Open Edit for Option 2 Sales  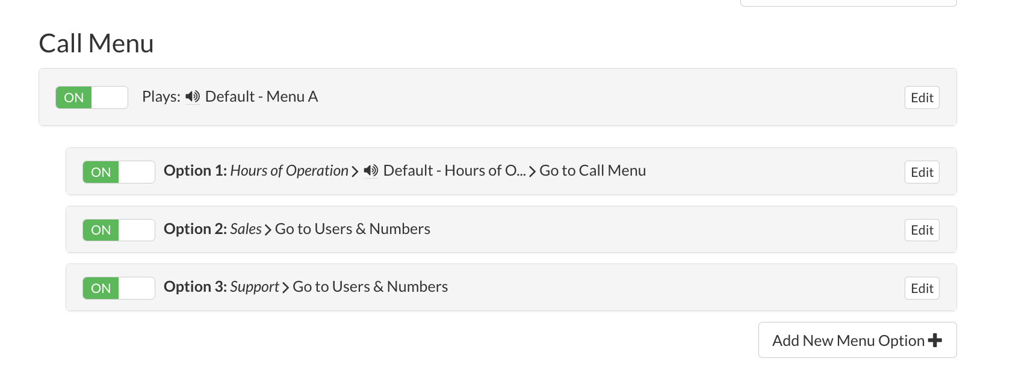tap(922, 230)
